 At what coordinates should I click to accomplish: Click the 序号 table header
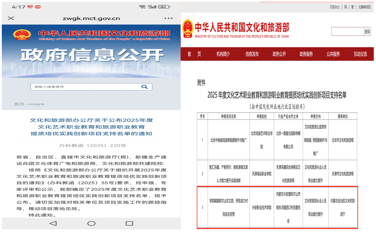click(202, 116)
